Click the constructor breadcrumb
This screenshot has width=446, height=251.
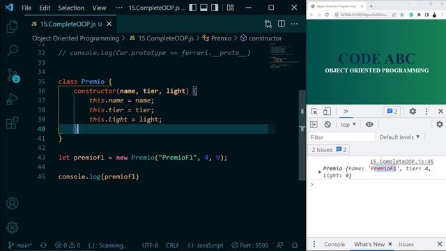coord(261,38)
